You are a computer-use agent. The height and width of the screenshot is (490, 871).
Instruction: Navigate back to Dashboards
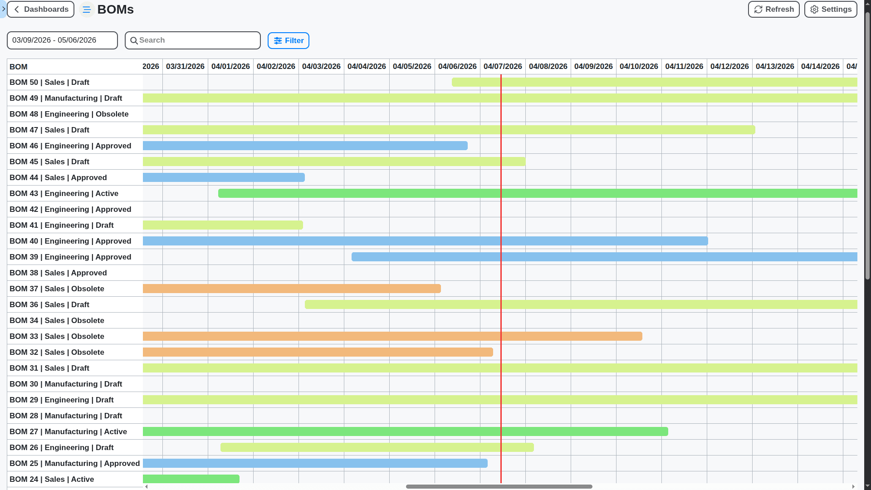pyautogui.click(x=40, y=9)
